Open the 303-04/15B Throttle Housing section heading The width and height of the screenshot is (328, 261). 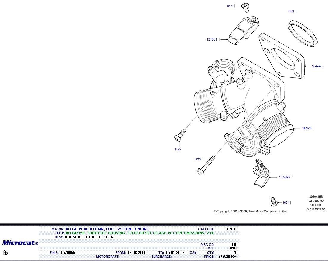click(139, 233)
